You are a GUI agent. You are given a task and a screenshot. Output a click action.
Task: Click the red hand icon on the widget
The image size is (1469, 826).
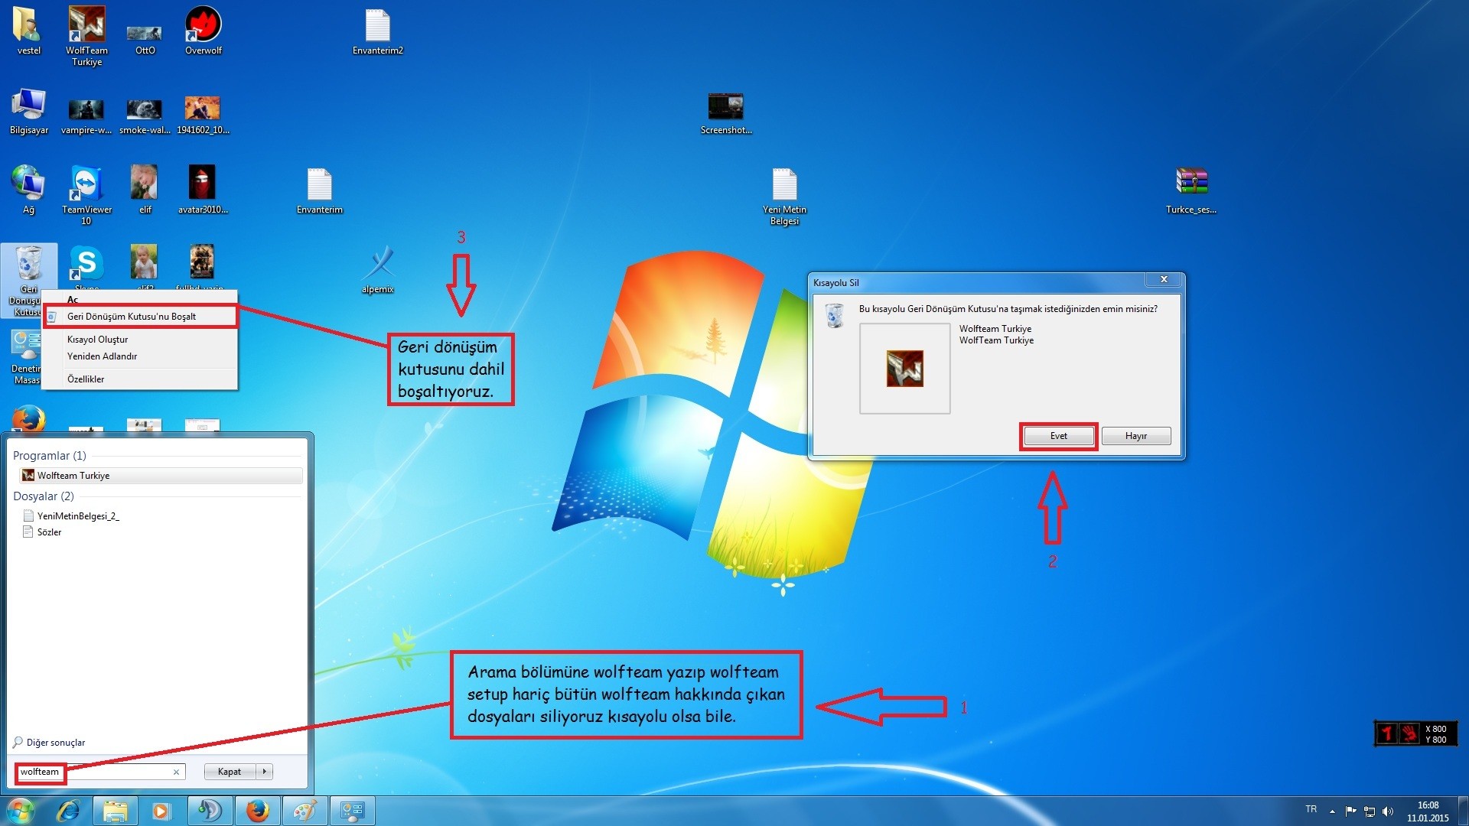tap(1409, 733)
